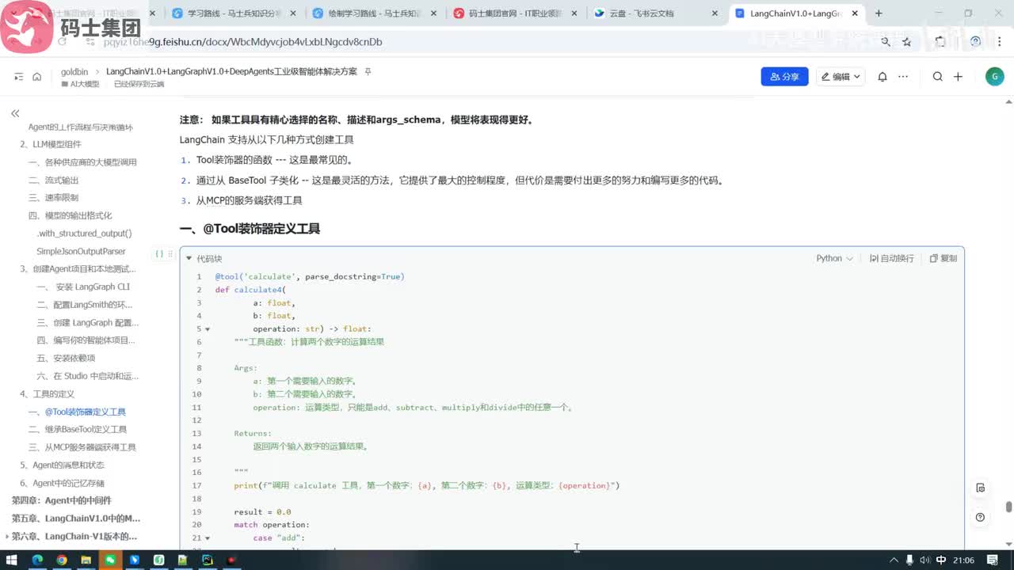Jump to 二、流式输出 outline item
Image resolution: width=1014 pixels, height=570 pixels.
click(54, 180)
